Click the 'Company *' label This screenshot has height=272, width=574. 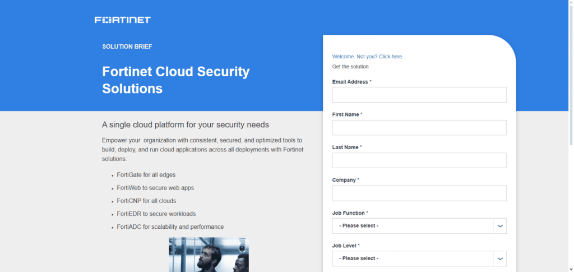click(346, 180)
